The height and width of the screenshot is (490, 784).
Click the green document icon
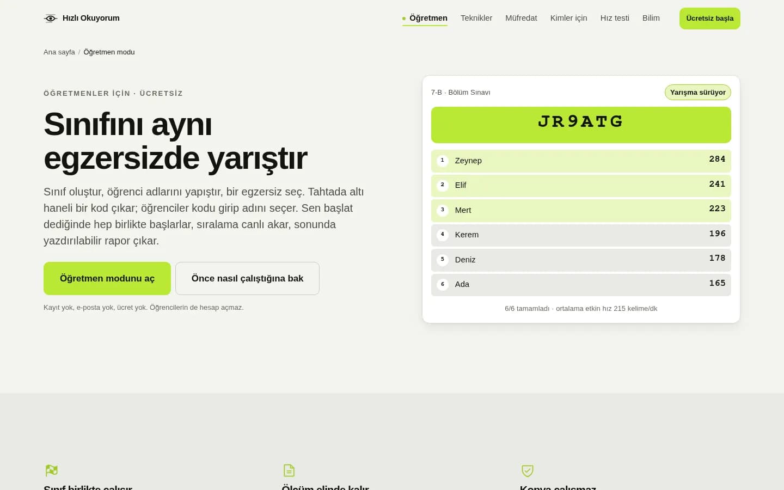289,470
